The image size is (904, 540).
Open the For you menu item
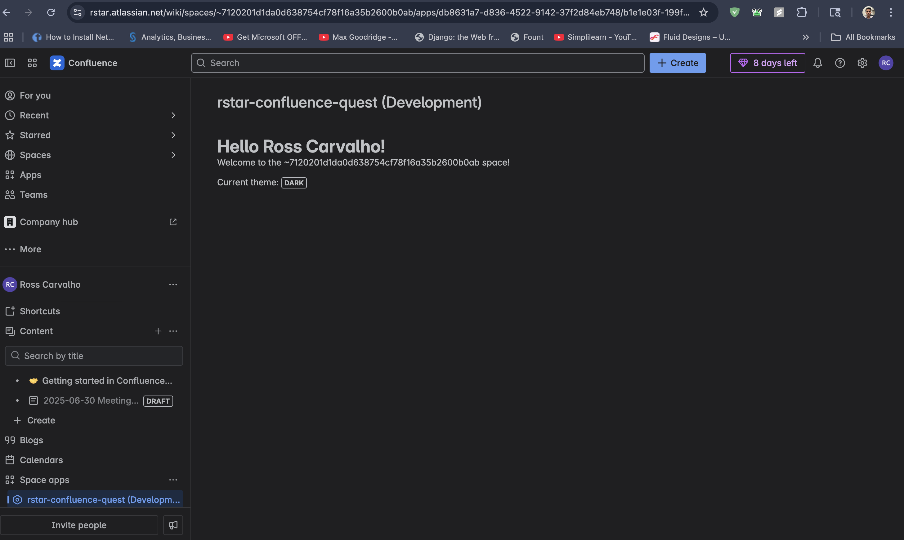(35, 95)
